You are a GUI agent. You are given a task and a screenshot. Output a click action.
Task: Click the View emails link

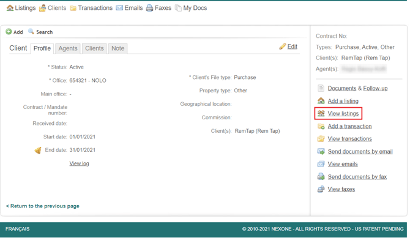point(343,164)
